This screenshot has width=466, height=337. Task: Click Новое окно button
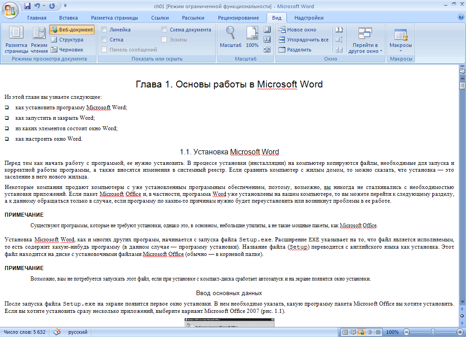297,30
